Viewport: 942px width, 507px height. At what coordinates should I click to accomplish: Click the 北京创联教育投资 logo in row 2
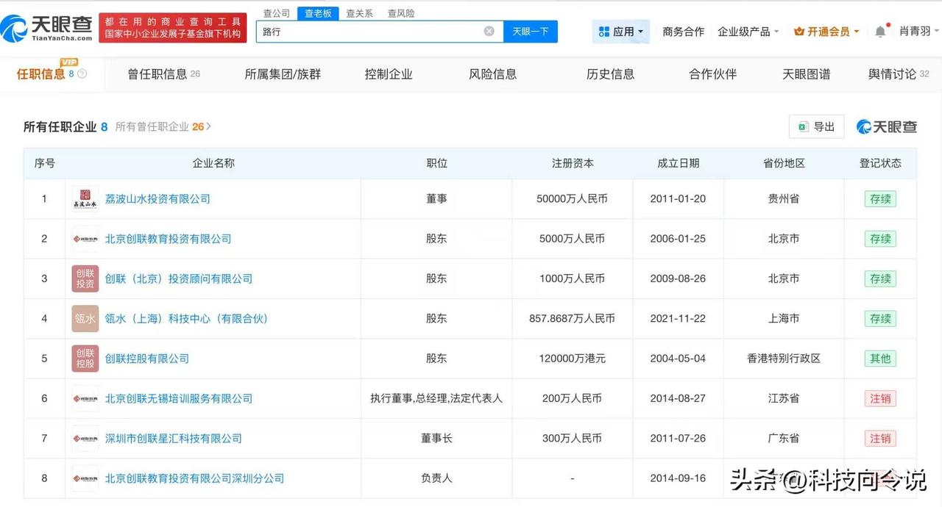click(85, 238)
